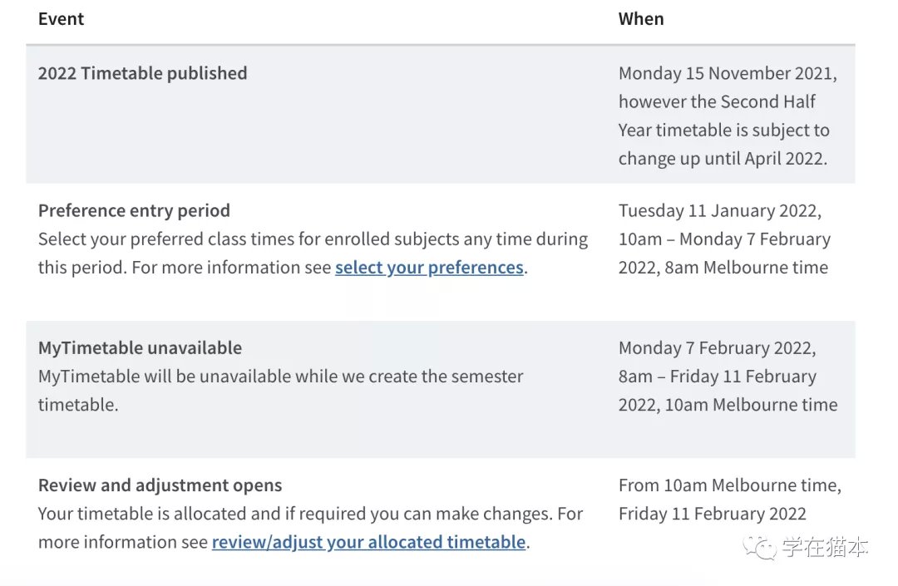
Task: Click 'Friday 11 February 2022' in last row
Action: point(713,514)
